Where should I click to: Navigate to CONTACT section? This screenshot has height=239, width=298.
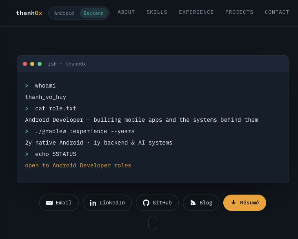click(x=277, y=12)
